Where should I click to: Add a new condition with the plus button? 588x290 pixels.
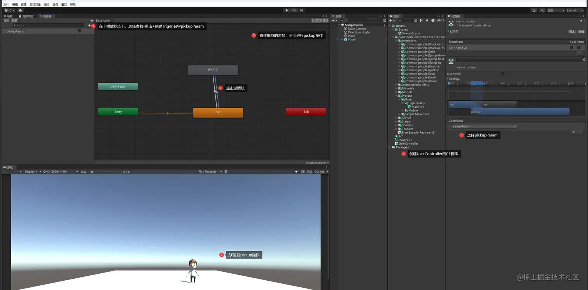574,132
